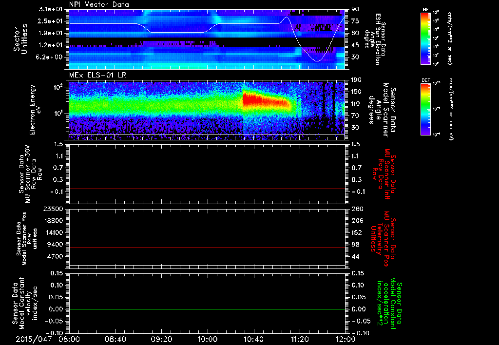Click the "75" sun elevation tick label
This screenshot has width=499, height=345.
(x=355, y=21)
